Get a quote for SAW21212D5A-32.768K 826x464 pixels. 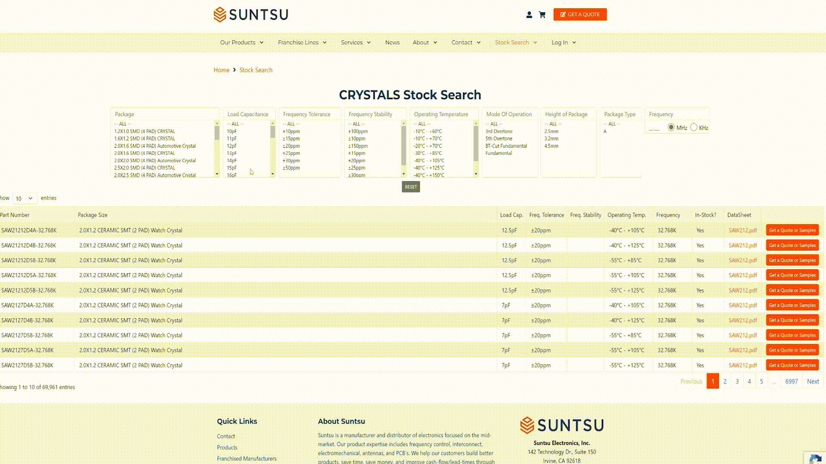(792, 275)
